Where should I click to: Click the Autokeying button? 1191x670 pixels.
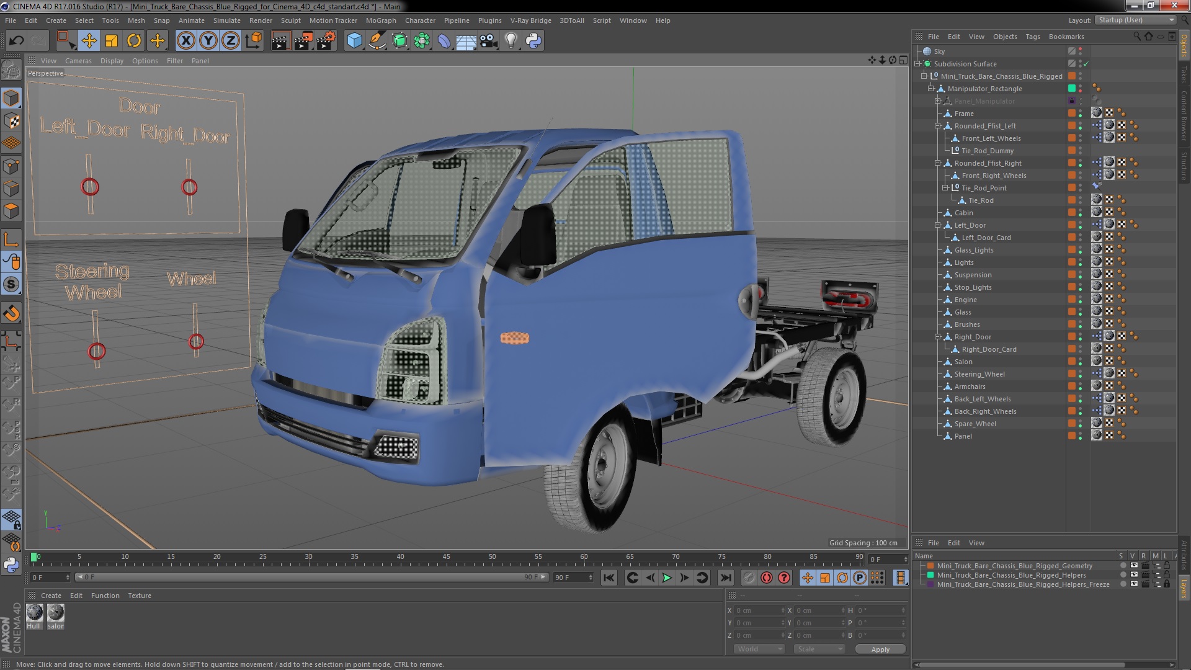(x=767, y=578)
